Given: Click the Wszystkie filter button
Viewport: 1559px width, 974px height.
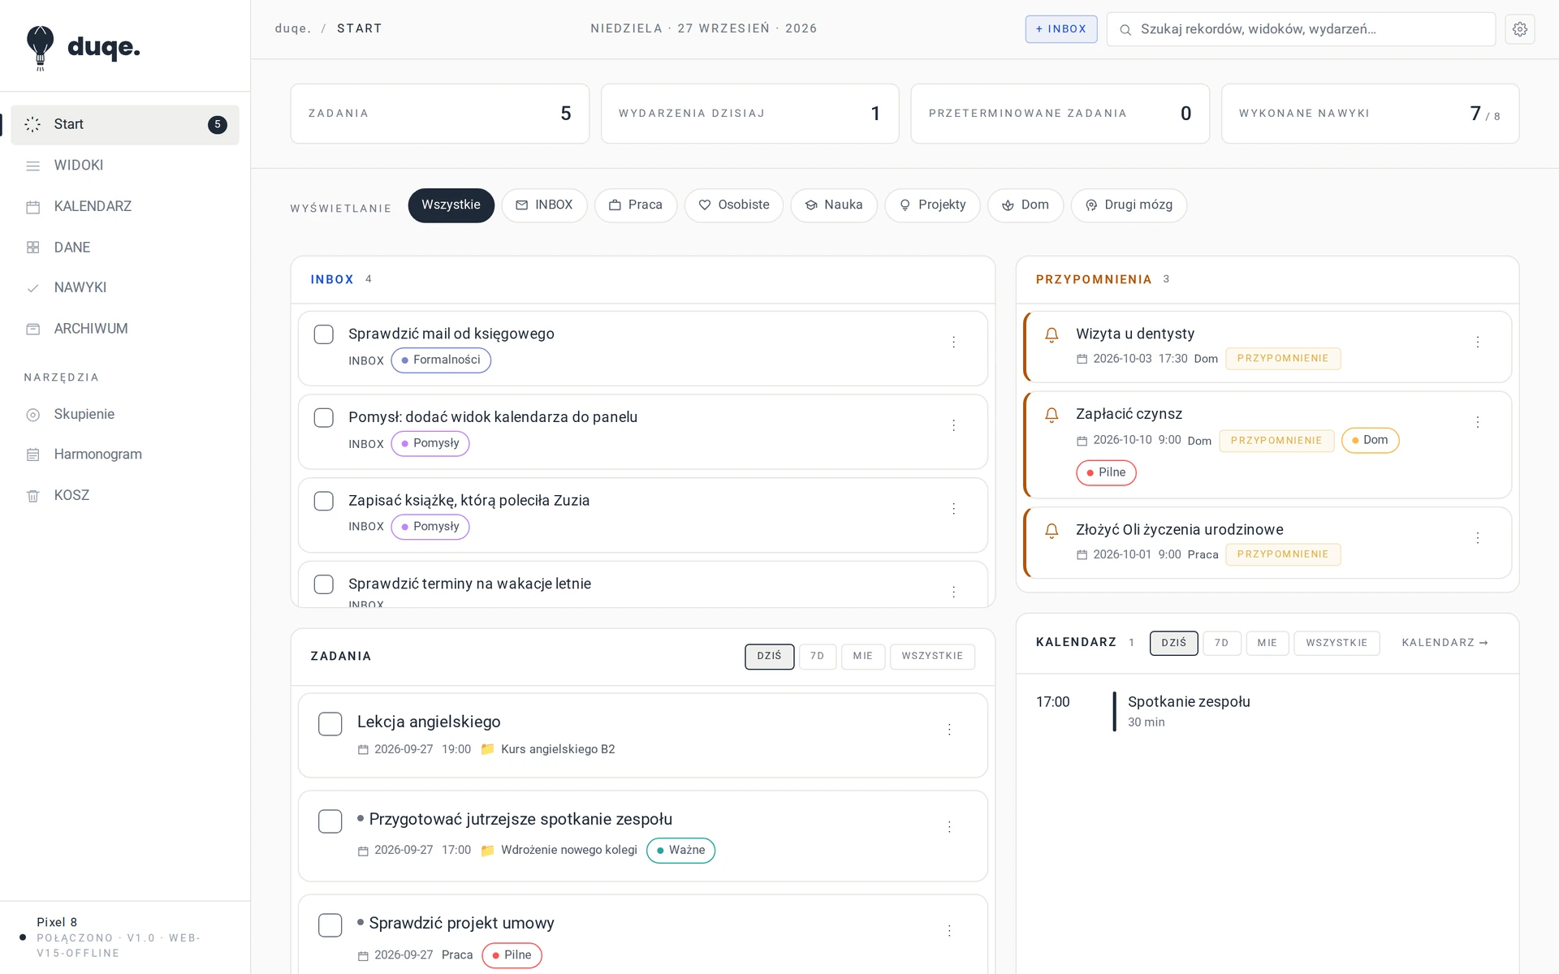Looking at the screenshot, I should point(451,205).
